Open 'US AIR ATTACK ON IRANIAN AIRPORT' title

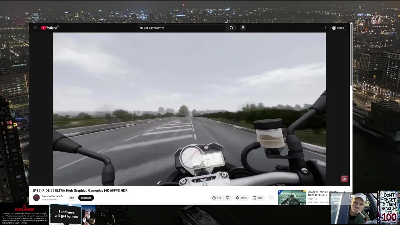(x=323, y=193)
